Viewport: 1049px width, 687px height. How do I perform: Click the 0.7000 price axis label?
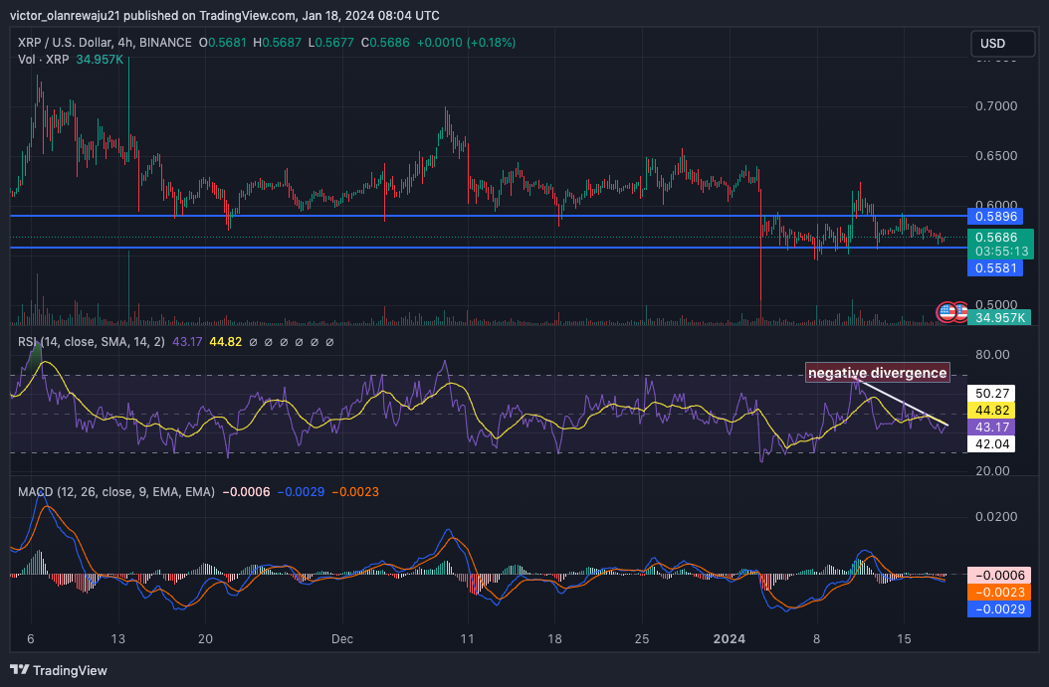pos(996,106)
